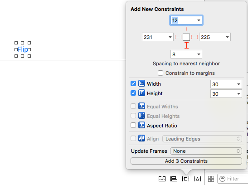Toggle the top spacing strut constraint
Viewport: 248px width, 185px height.
(186, 29)
